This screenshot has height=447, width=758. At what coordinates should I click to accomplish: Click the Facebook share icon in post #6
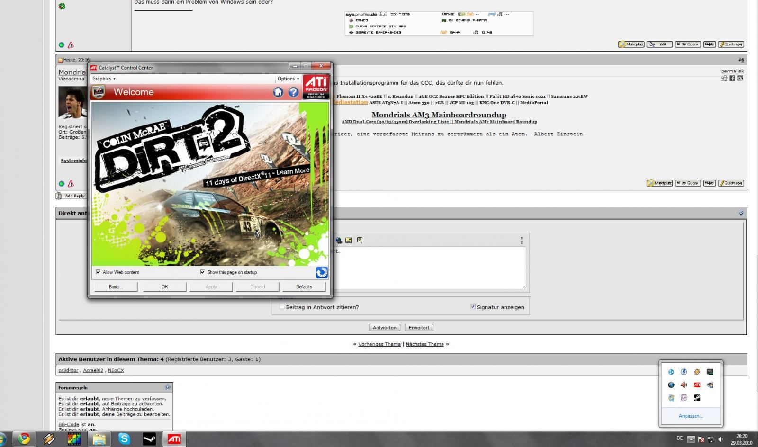pos(732,78)
